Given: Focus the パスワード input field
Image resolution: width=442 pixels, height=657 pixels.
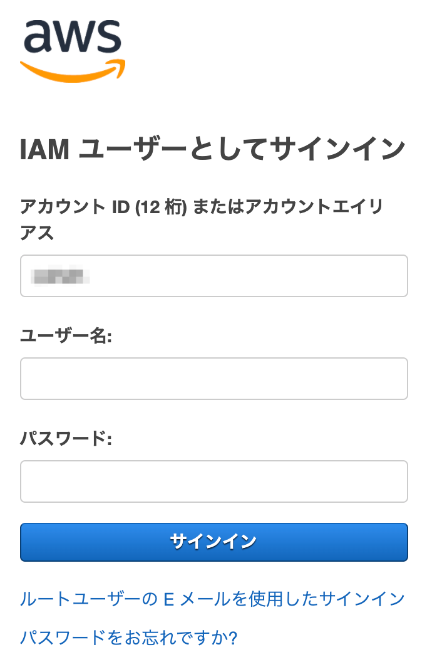Looking at the screenshot, I should [214, 481].
